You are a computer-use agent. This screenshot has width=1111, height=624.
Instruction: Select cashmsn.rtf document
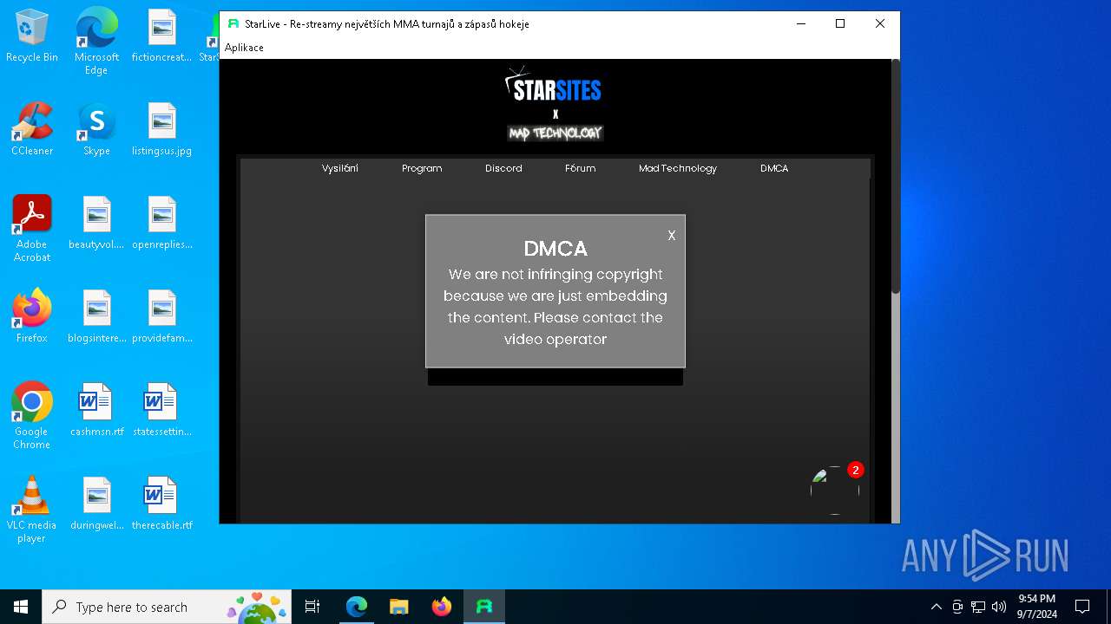point(96,410)
